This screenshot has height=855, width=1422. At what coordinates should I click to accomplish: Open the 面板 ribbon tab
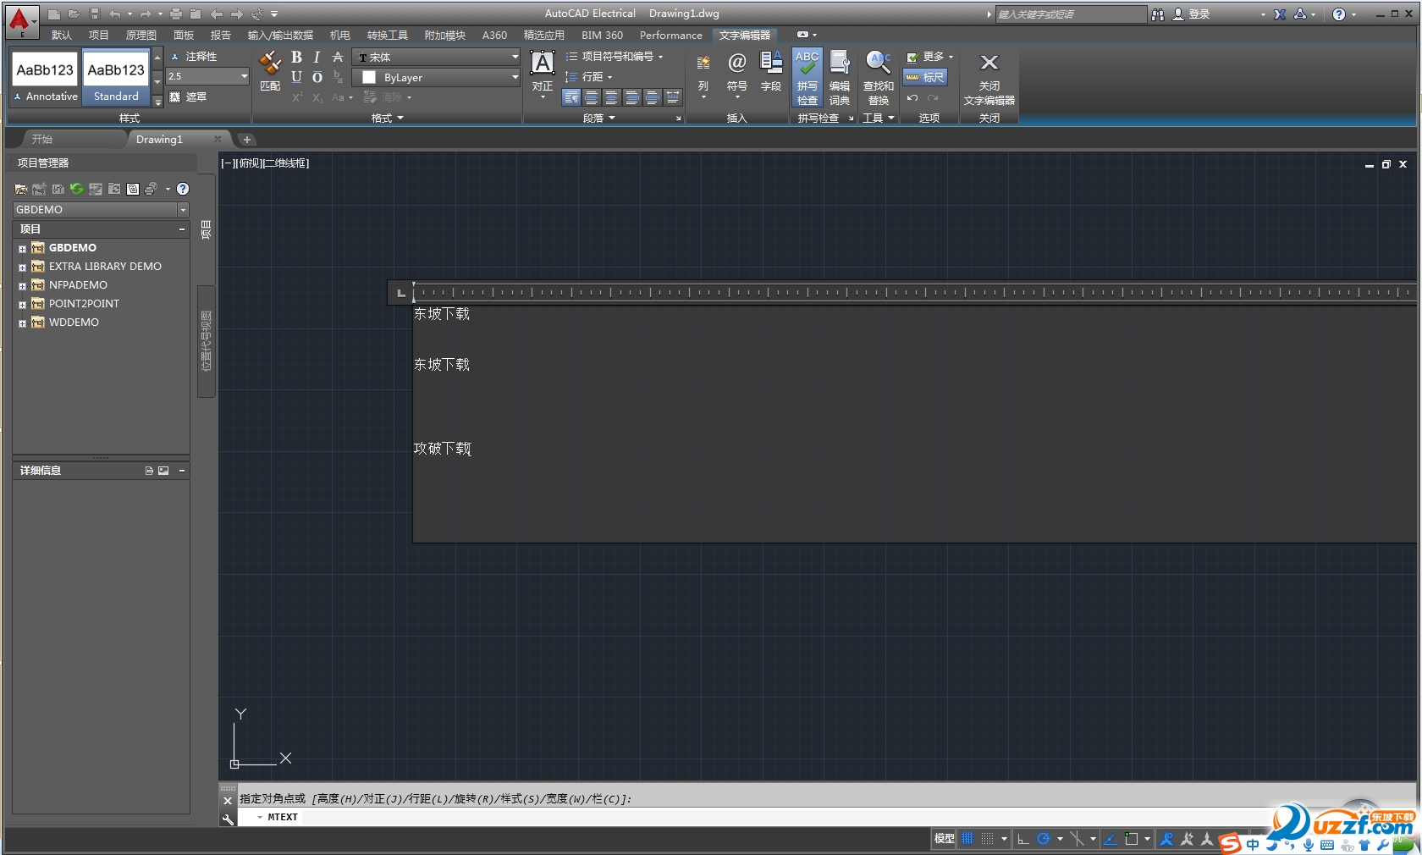(184, 36)
